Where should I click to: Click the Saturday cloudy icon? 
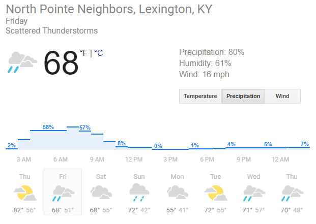coord(101,192)
